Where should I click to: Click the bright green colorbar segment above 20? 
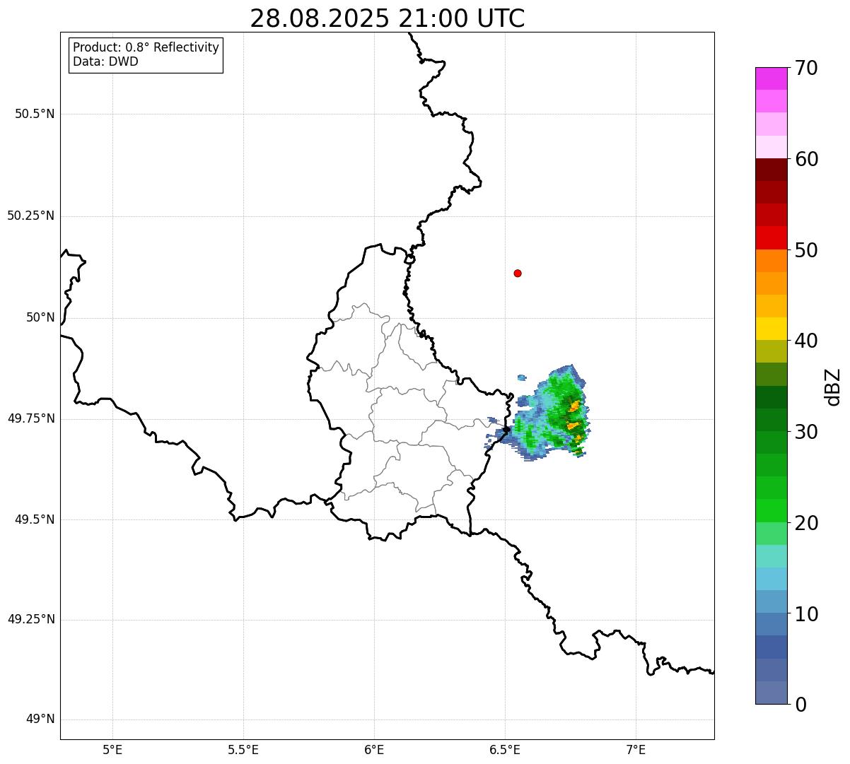point(771,510)
